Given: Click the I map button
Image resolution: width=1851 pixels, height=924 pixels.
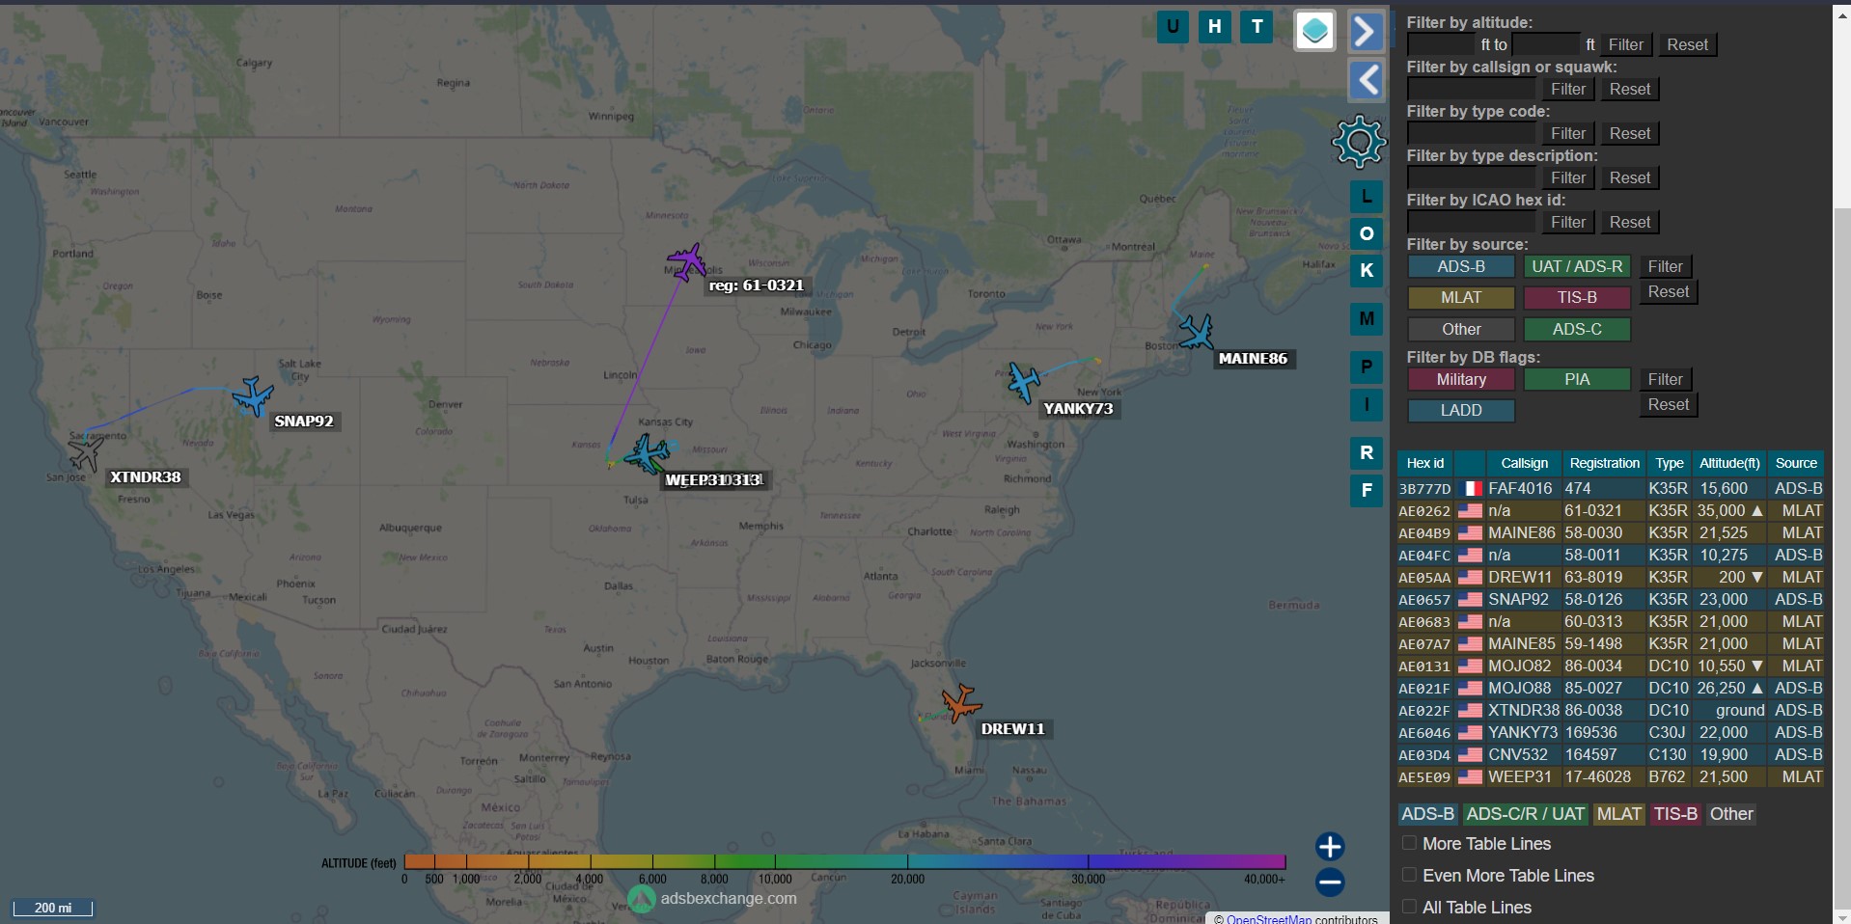Looking at the screenshot, I should 1367,405.
